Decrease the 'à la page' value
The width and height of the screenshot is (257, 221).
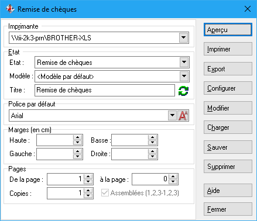coord(173,182)
